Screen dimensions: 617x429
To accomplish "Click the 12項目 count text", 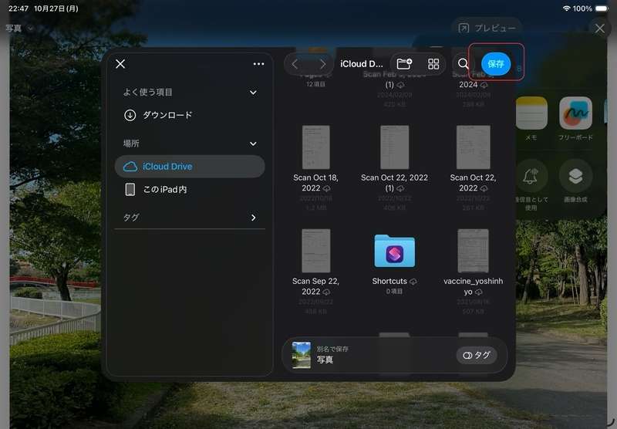I will [x=315, y=84].
